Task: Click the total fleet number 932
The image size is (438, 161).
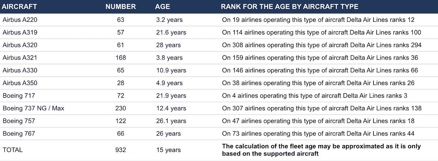Action: pyautogui.click(x=120, y=150)
